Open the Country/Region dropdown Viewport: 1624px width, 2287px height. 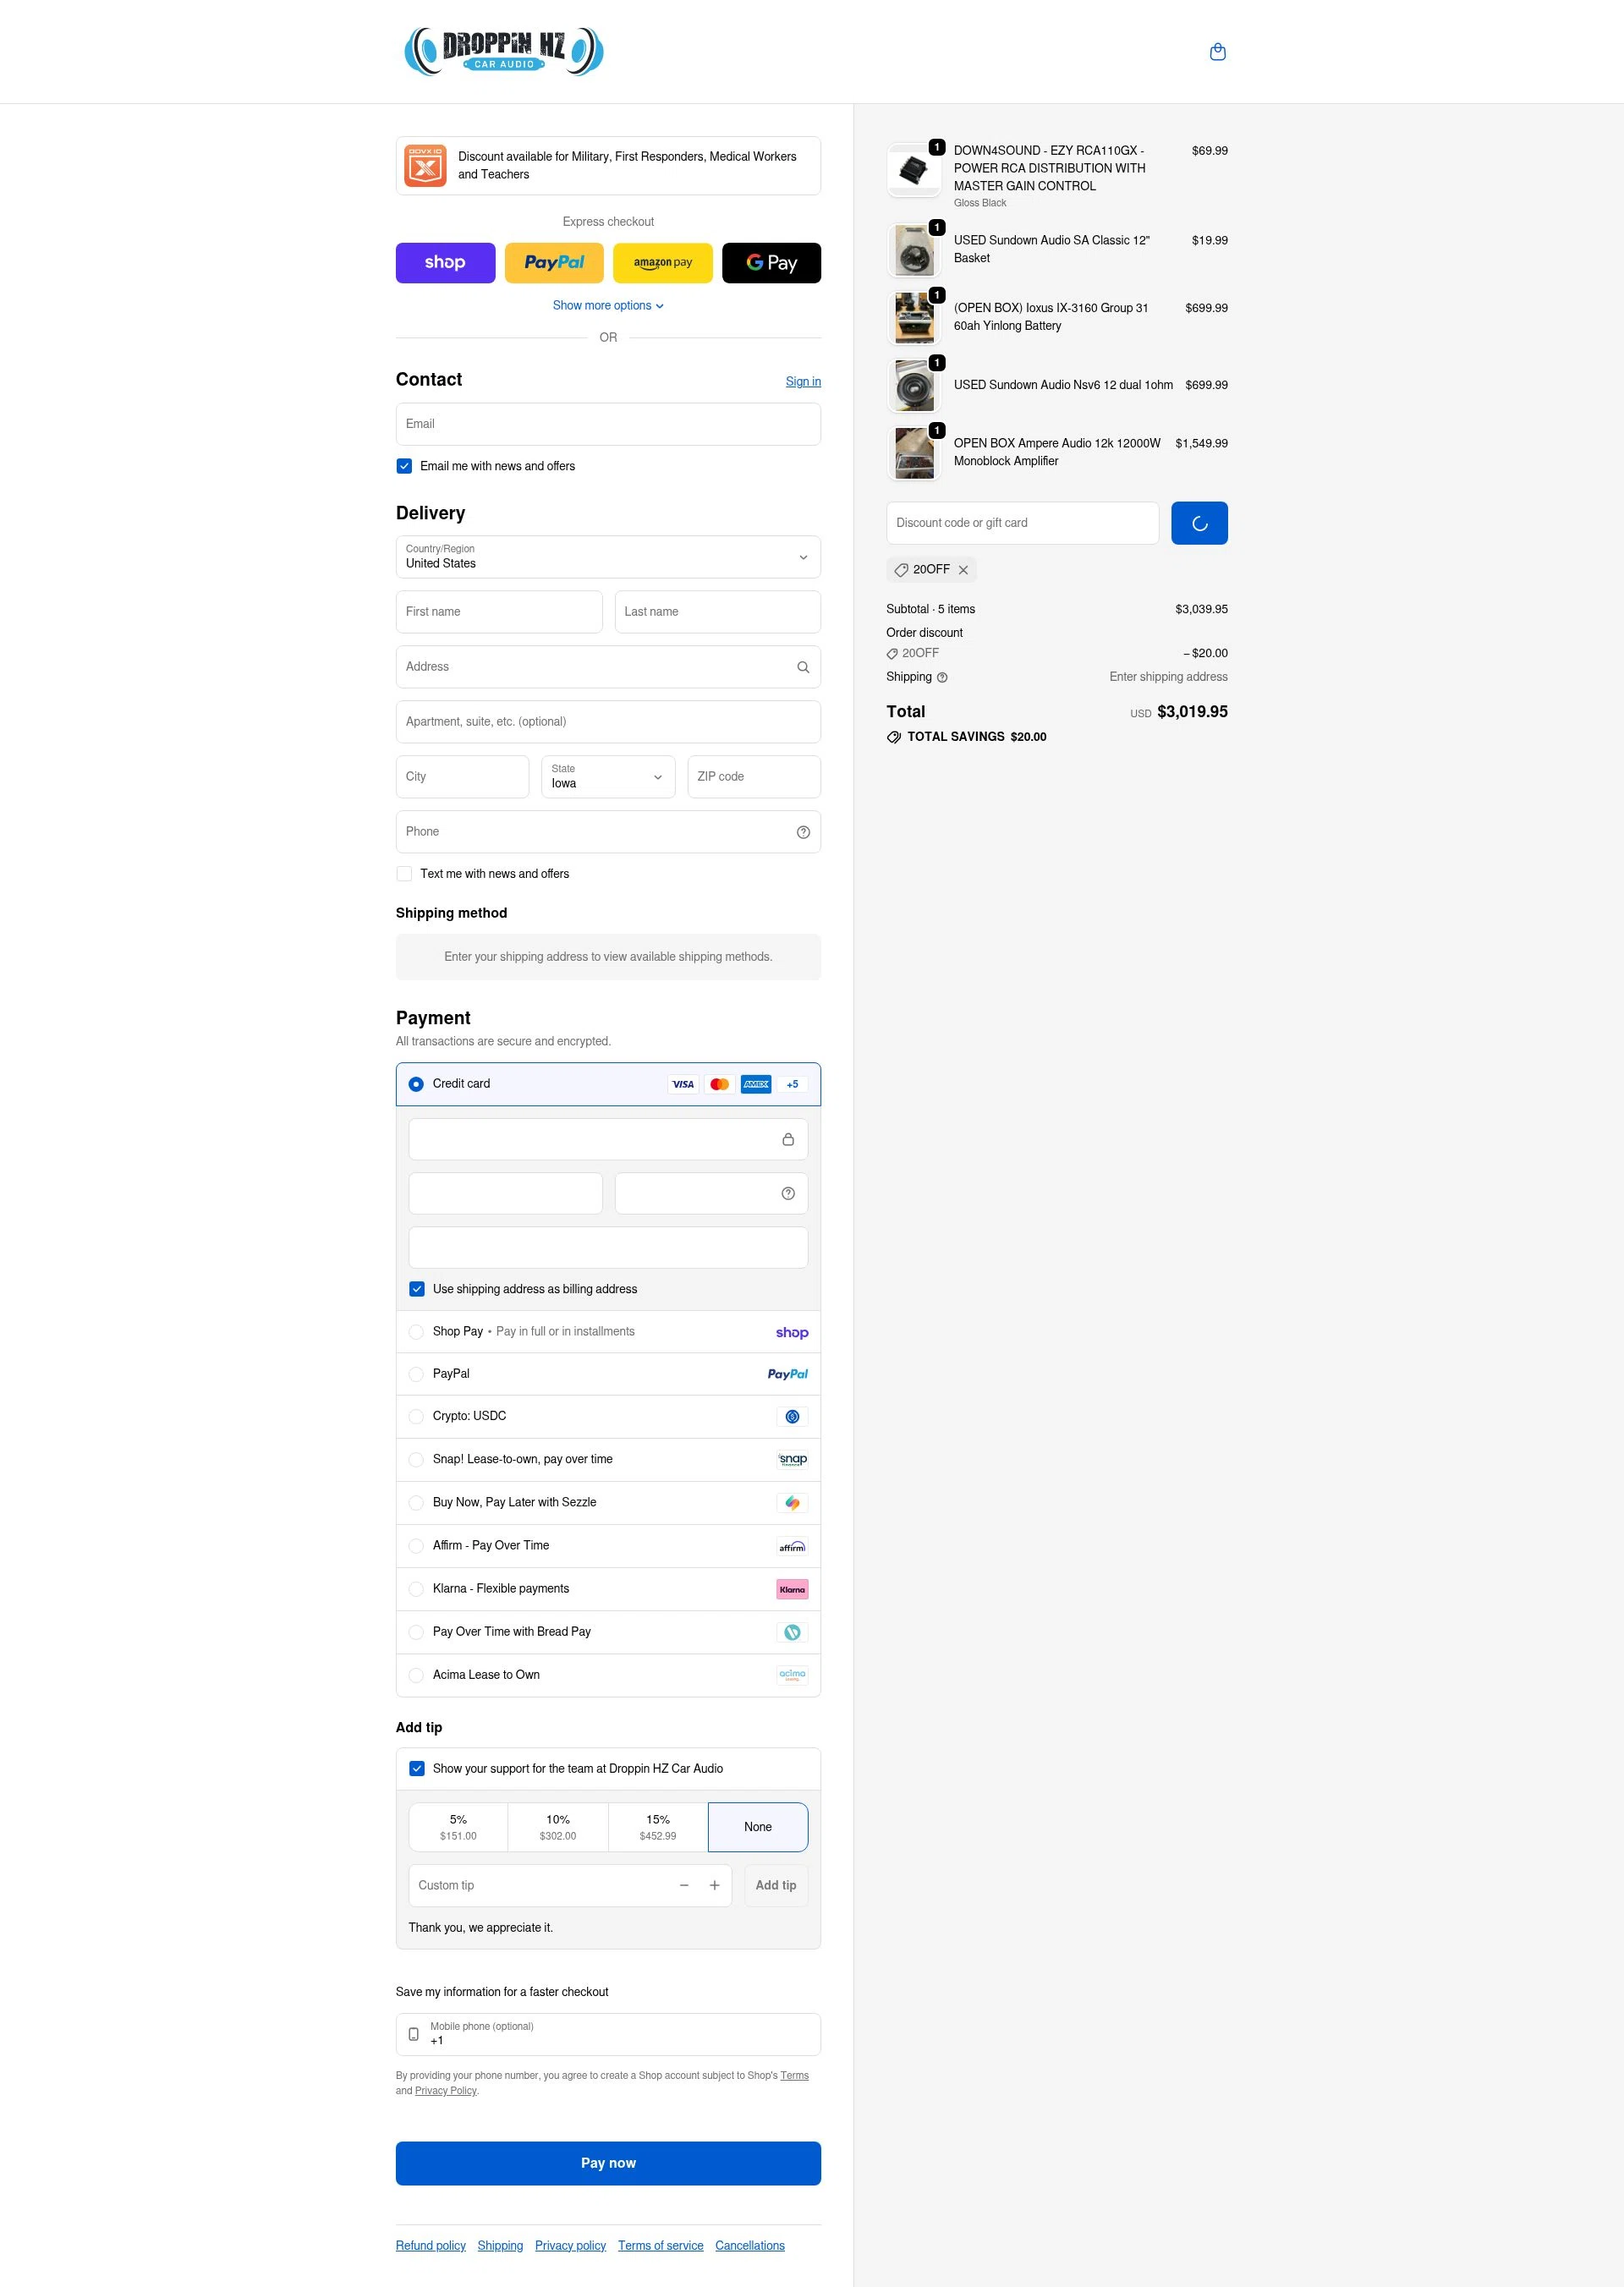click(608, 557)
